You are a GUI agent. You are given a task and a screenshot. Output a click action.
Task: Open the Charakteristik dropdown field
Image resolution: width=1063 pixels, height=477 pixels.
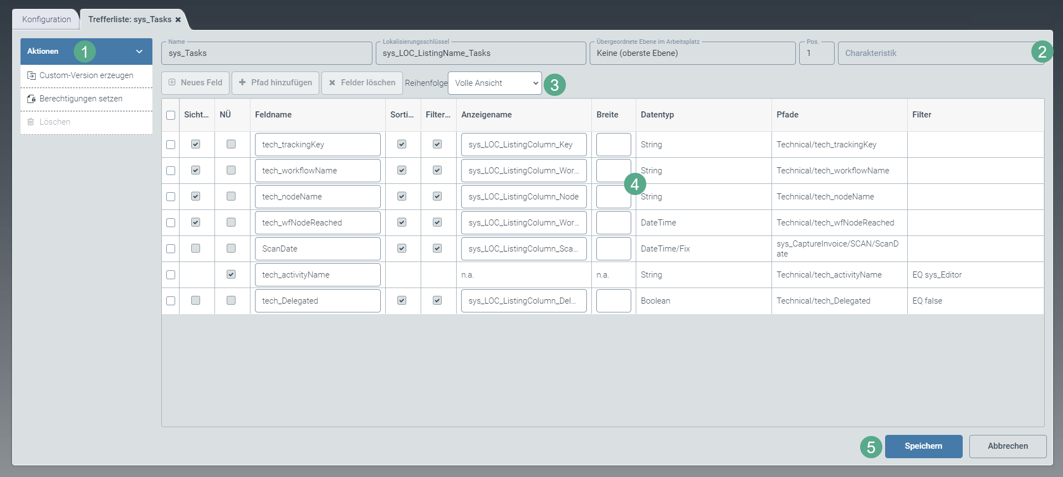coord(937,53)
